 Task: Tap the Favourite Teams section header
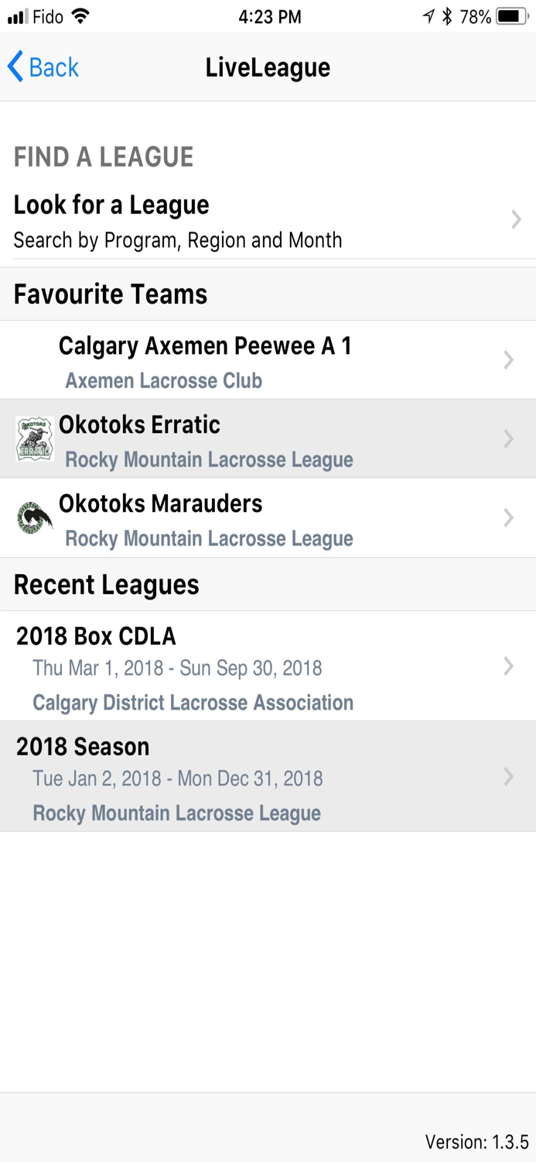point(111,294)
